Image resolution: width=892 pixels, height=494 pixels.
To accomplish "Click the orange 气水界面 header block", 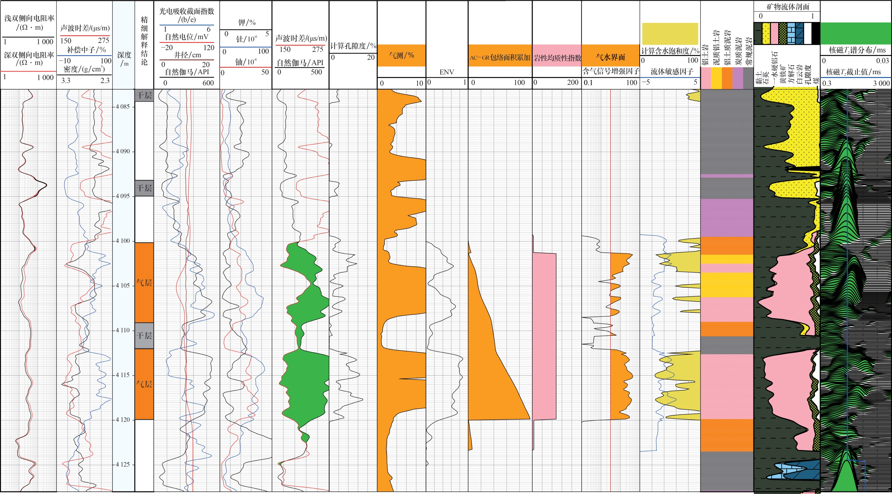I will click(610, 55).
